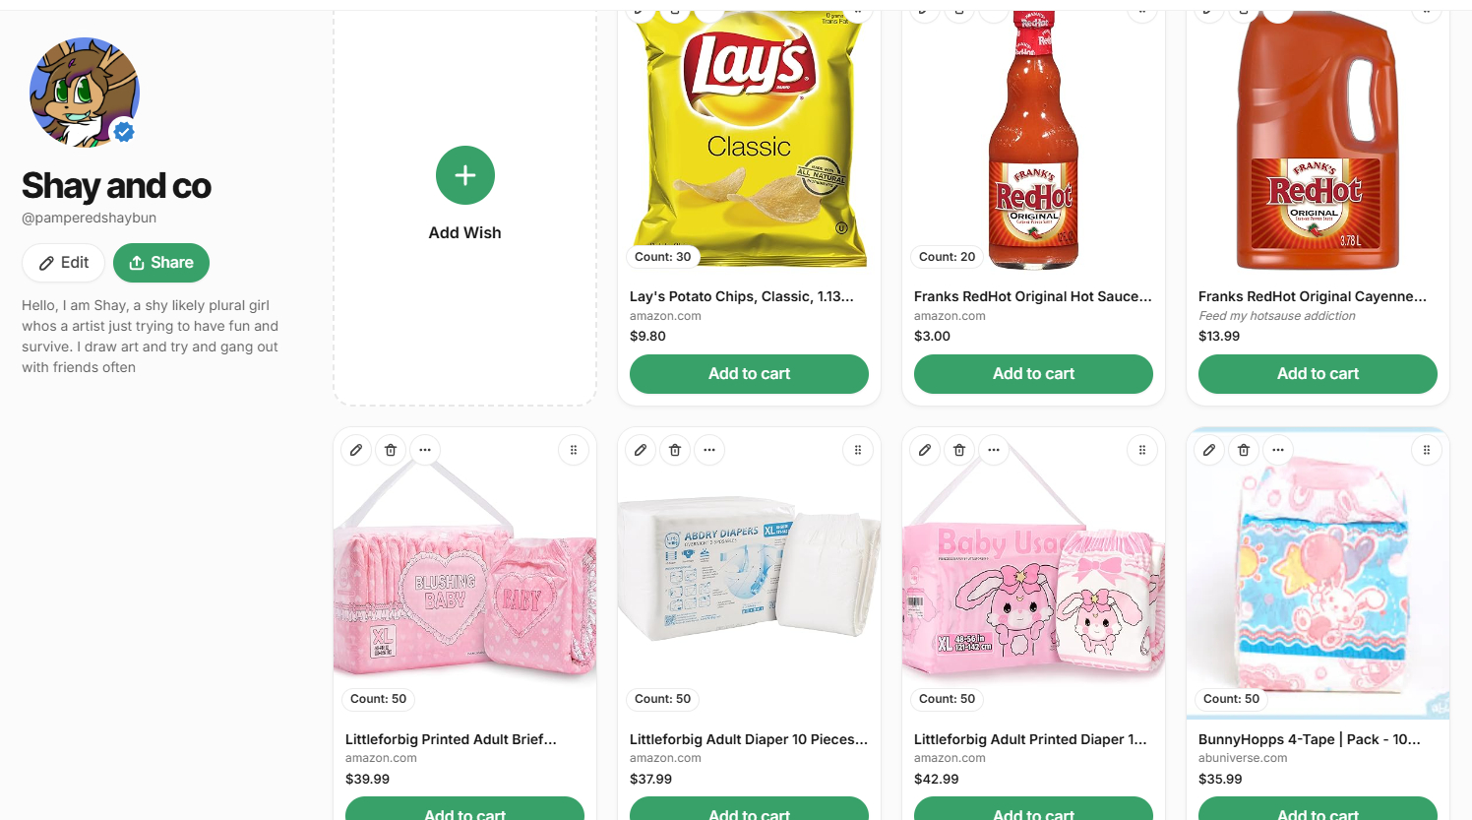Open more options on Littleforbig Printed Adult Brief
Screen dimensions: 1472x820
425,450
